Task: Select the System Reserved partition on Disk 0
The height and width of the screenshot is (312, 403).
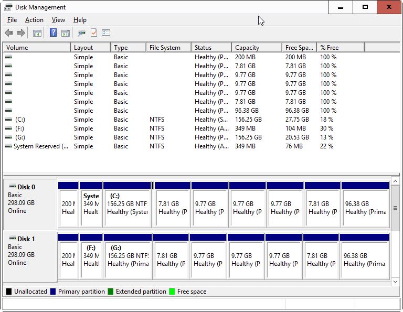Action: tap(91, 205)
